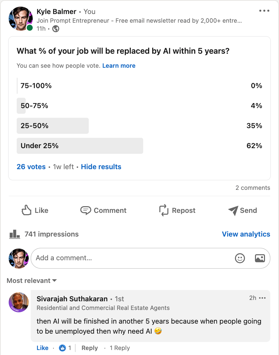Click the Repost arrows icon
The height and width of the screenshot is (355, 279).
coord(164,210)
